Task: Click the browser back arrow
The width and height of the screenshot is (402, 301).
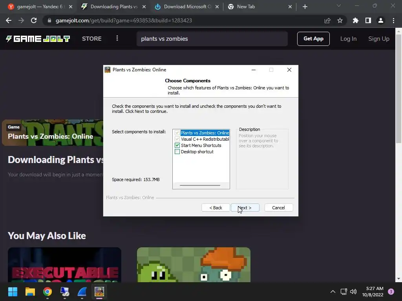Action: [x=9, y=20]
